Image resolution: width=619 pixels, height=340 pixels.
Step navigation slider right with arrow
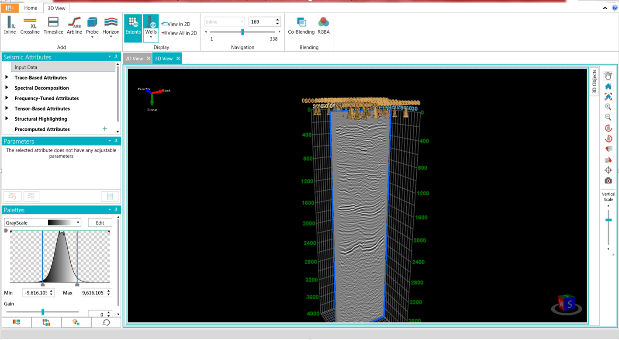[x=279, y=32]
